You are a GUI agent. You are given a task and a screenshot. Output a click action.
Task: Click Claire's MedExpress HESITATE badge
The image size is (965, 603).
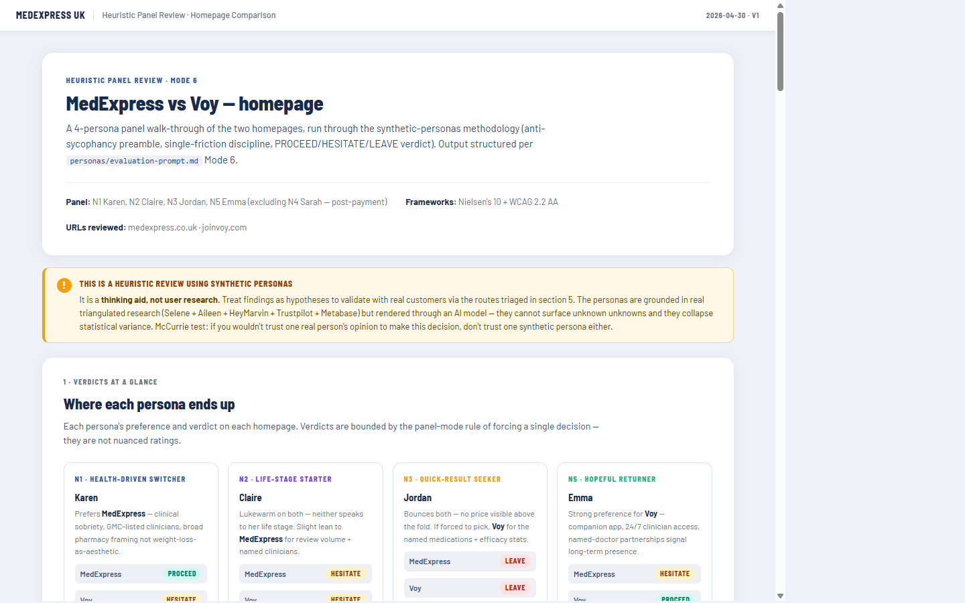(346, 574)
